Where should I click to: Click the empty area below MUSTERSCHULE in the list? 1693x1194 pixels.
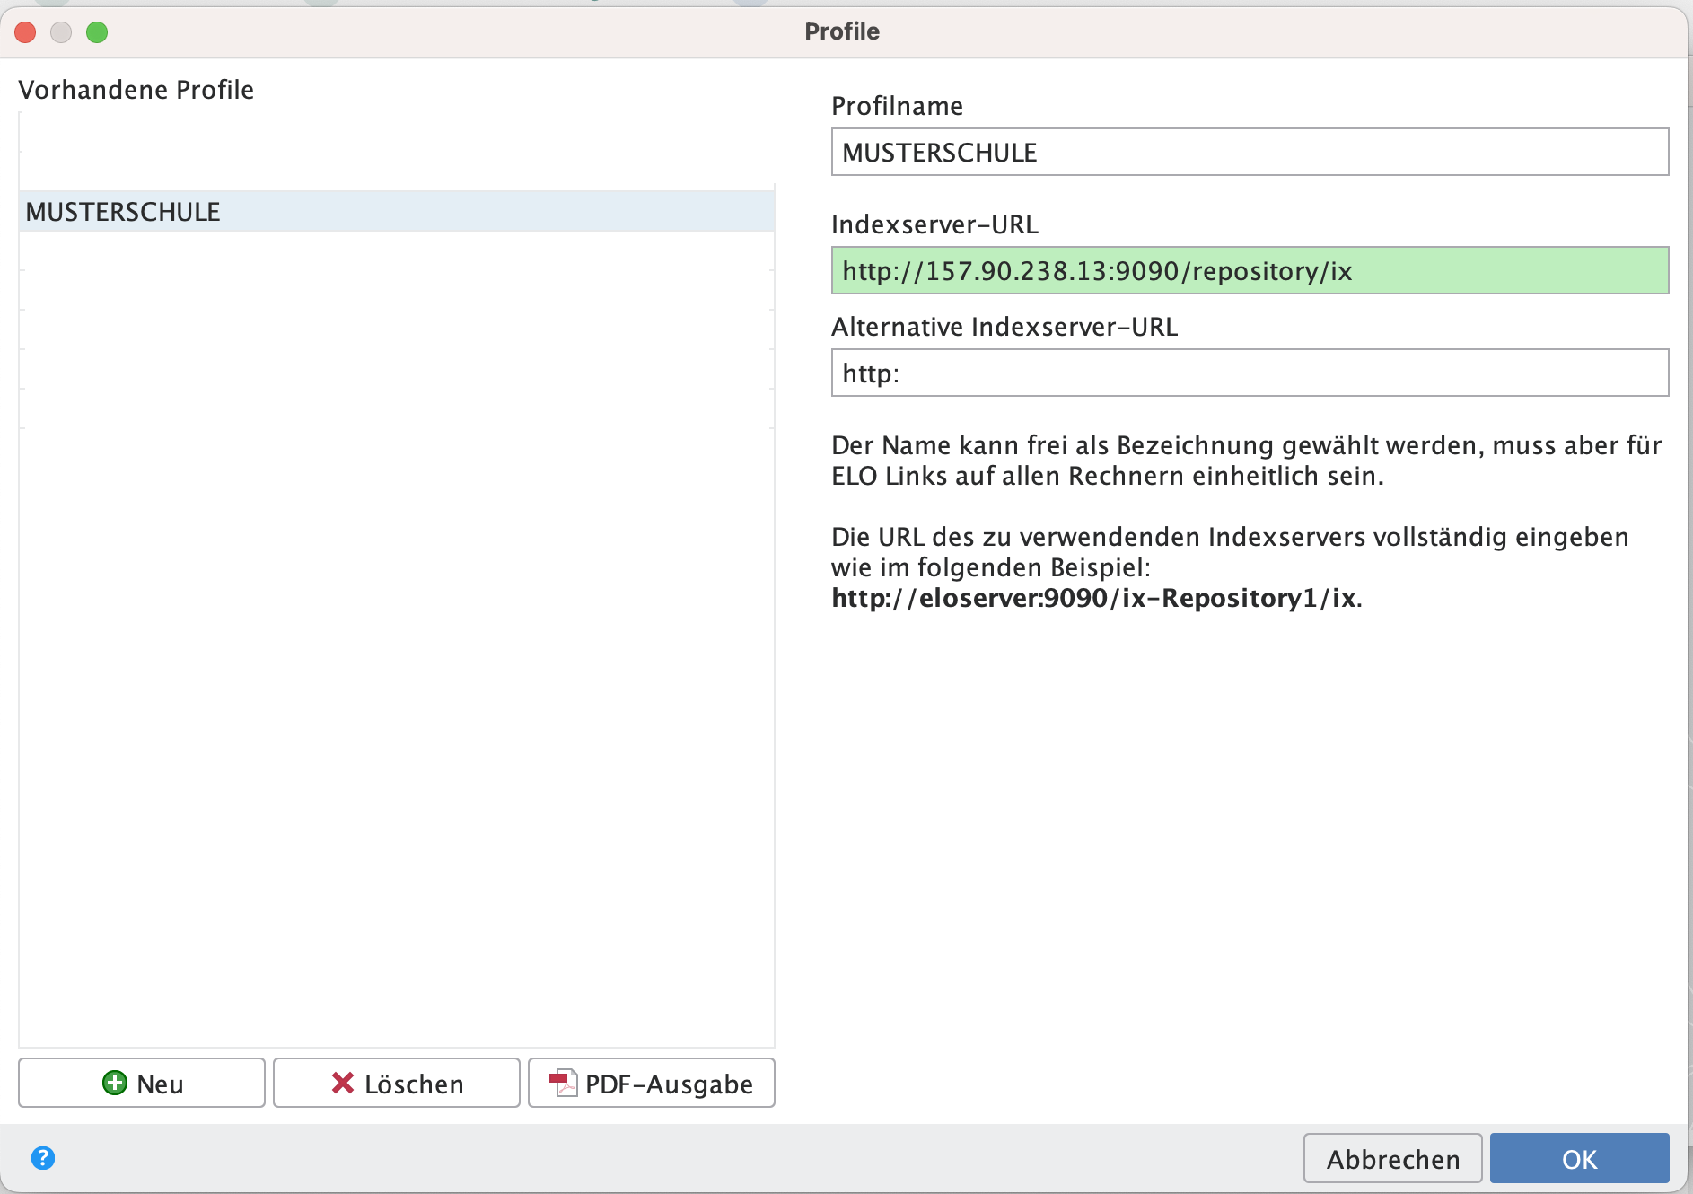click(395, 628)
